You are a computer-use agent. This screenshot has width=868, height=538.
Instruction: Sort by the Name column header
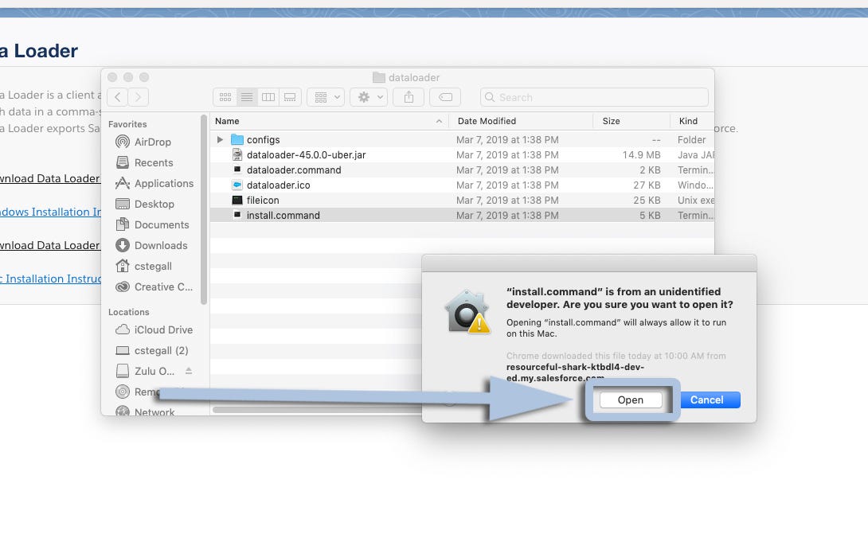[330, 121]
